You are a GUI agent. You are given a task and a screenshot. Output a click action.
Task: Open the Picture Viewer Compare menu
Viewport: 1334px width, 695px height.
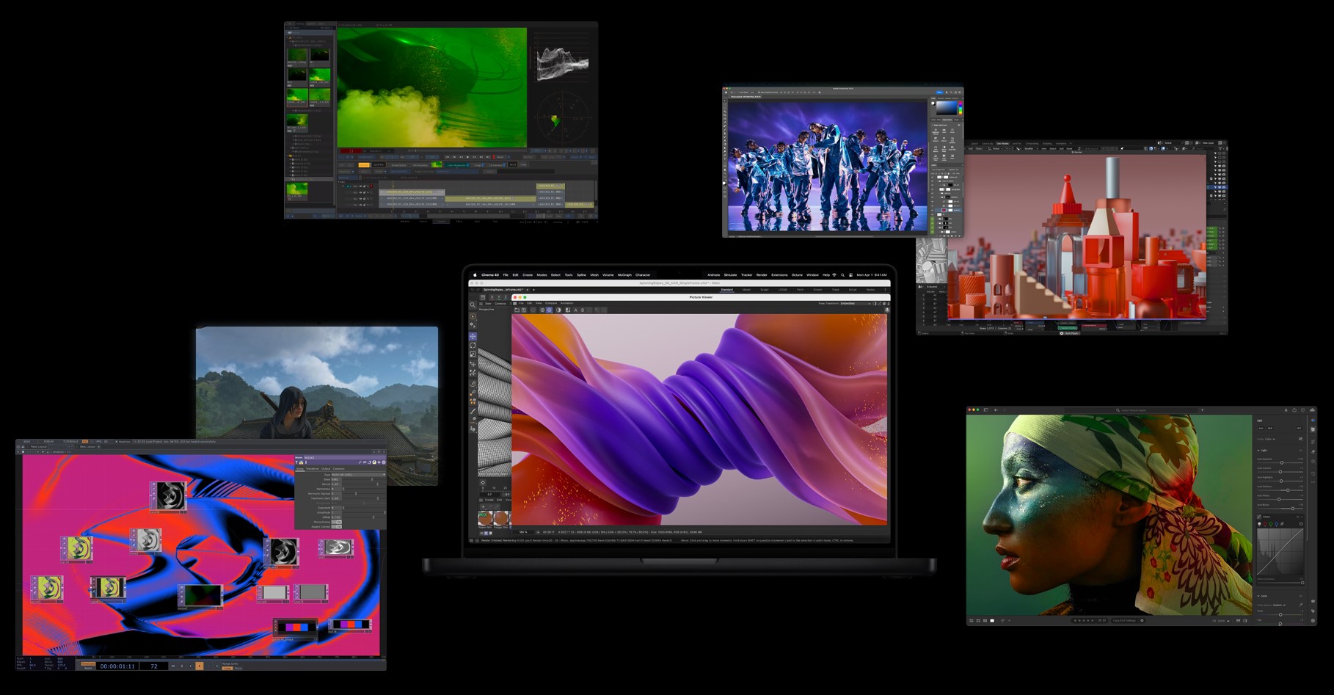551,303
